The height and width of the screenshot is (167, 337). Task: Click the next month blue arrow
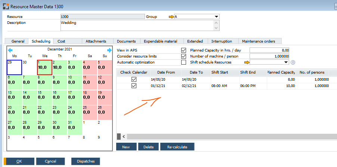[109, 50]
